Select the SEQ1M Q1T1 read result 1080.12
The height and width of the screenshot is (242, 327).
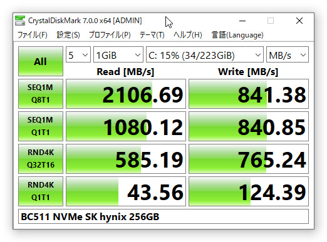point(126,126)
